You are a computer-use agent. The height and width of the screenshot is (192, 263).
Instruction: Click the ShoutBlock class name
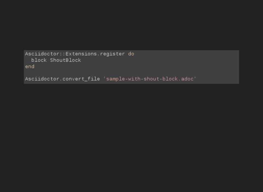pos(66,60)
